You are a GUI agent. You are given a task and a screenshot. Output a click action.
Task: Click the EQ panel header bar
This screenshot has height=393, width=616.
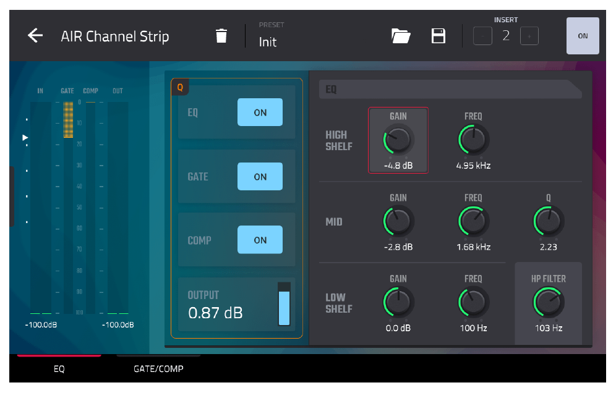tap(450, 89)
